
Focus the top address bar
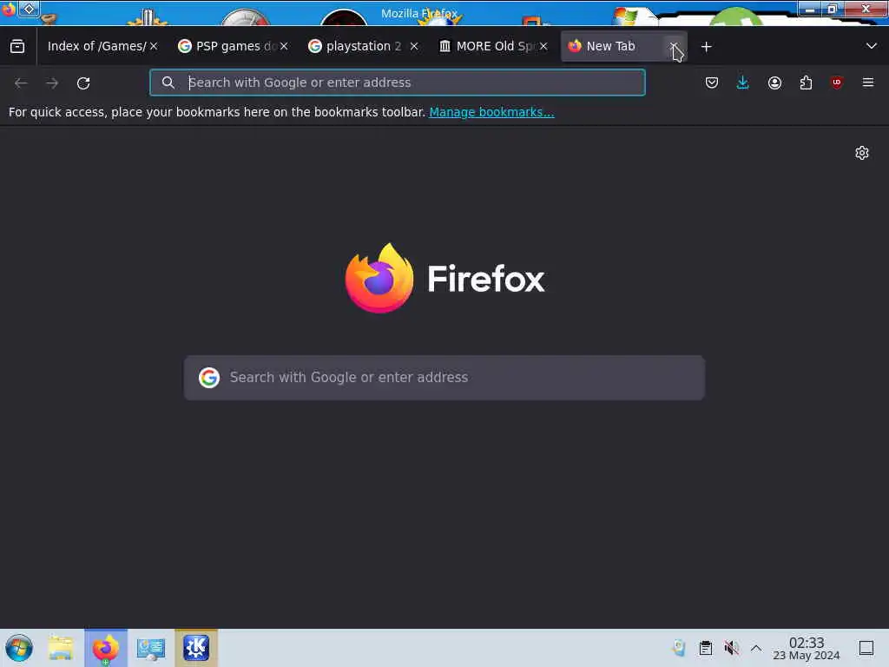(x=398, y=83)
